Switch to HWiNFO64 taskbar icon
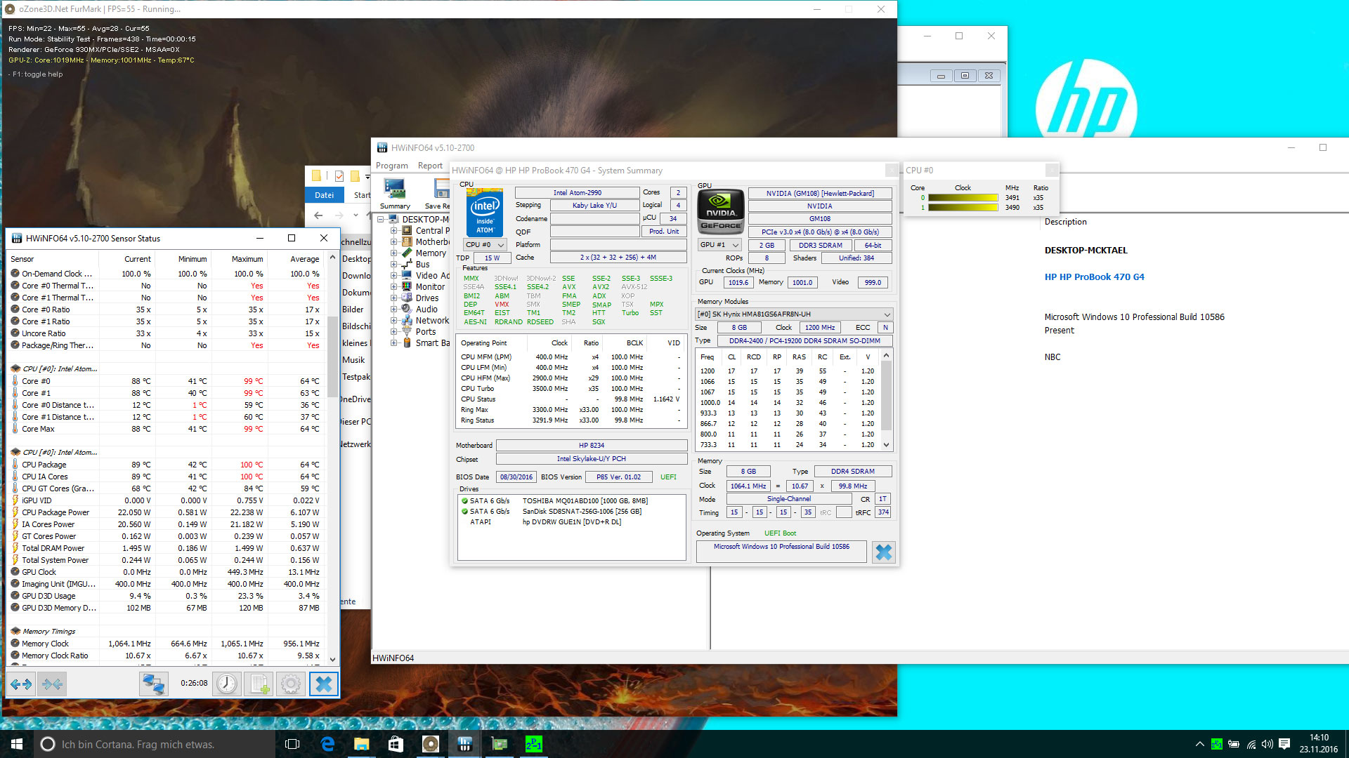Image resolution: width=1349 pixels, height=758 pixels. 464,744
